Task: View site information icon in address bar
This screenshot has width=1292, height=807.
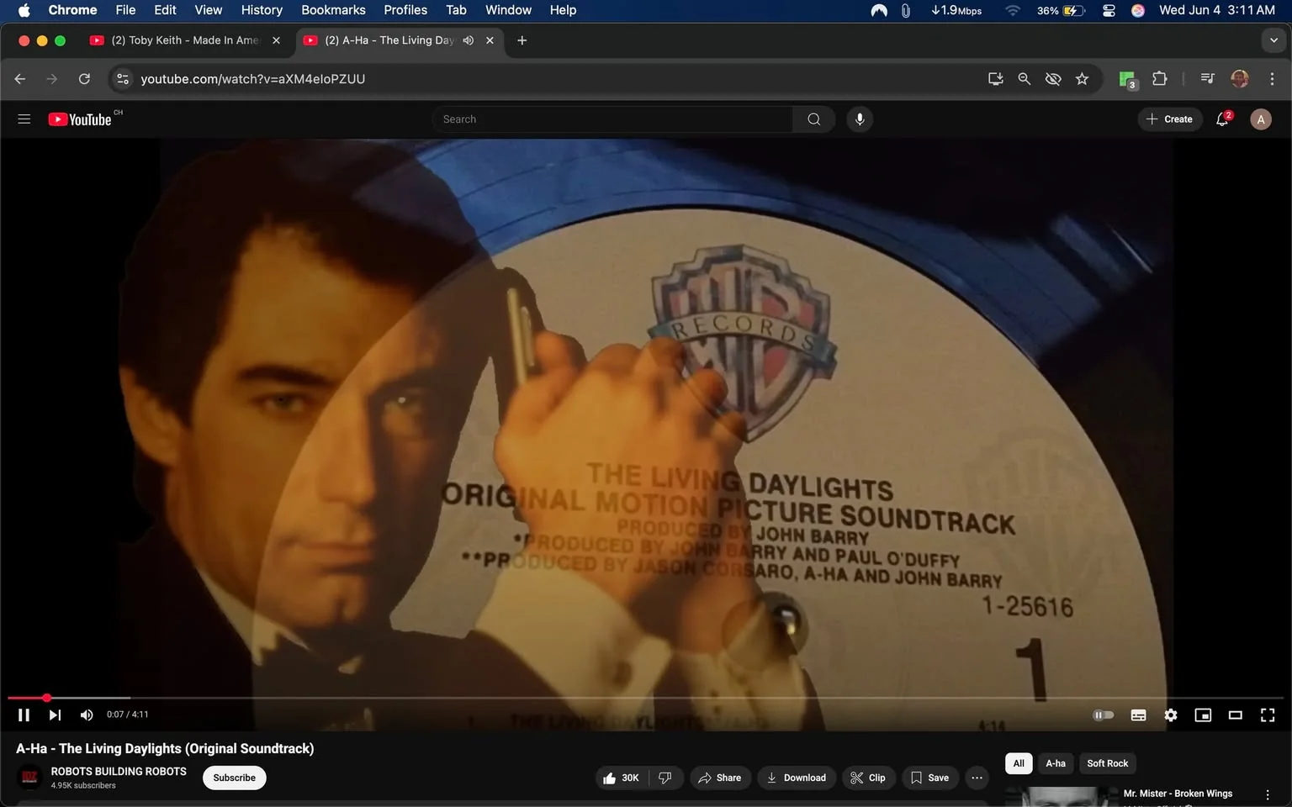Action: 123,79
